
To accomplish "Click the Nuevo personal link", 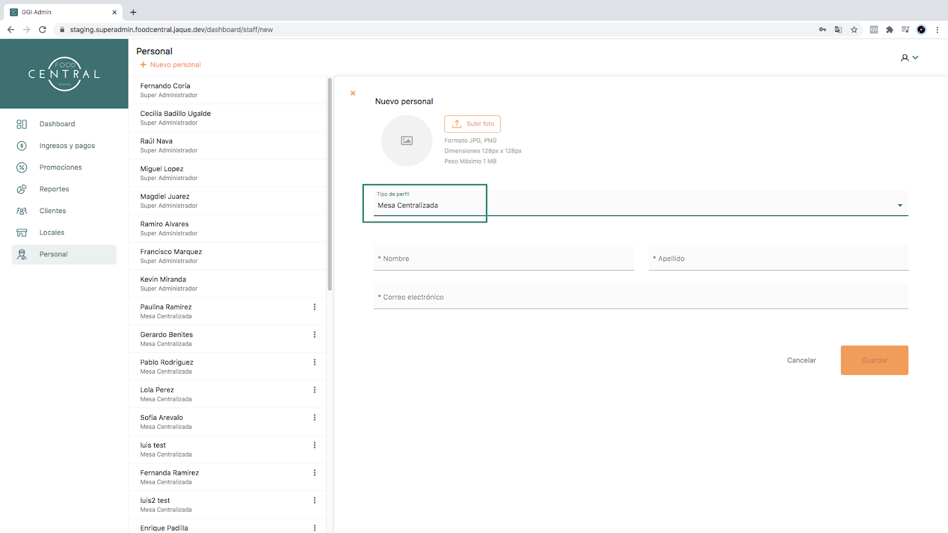I will (x=171, y=65).
